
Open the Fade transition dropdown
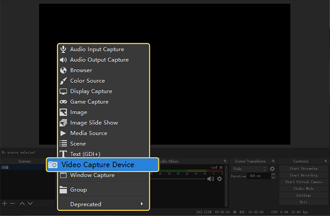tap(249, 168)
